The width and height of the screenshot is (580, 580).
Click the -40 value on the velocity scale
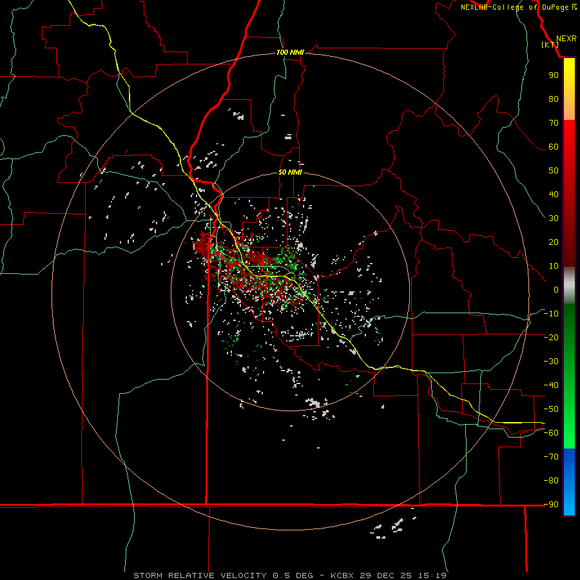pyautogui.click(x=551, y=385)
